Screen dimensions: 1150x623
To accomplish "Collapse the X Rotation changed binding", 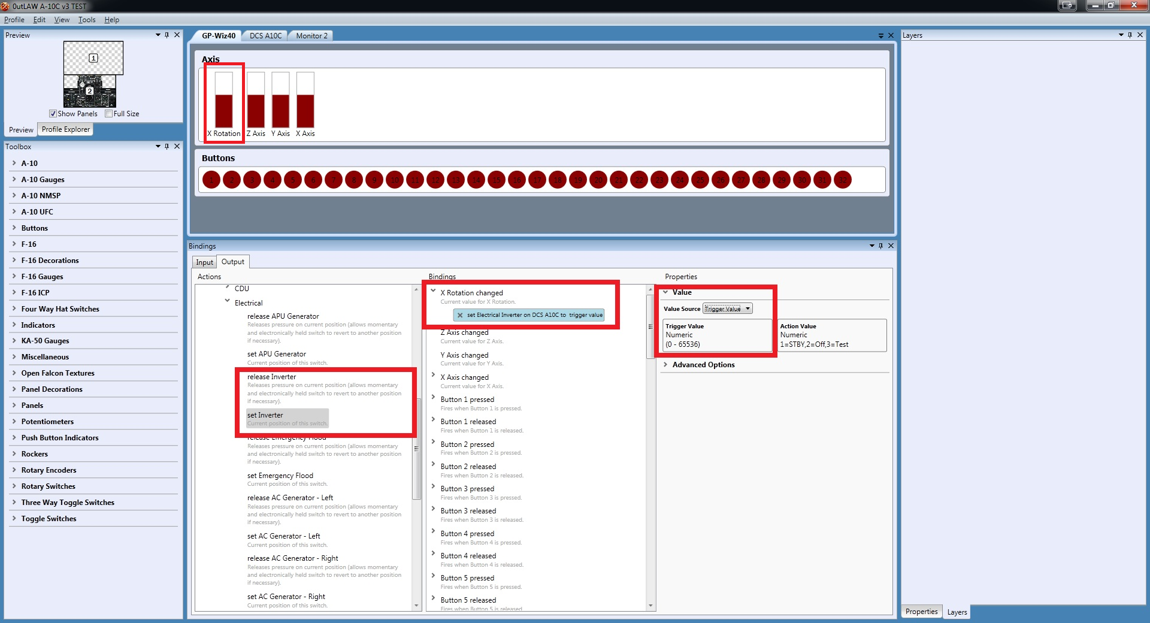I will (x=433, y=291).
